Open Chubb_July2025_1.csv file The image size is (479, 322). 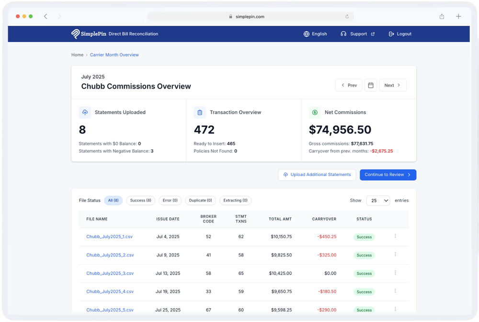(109, 236)
